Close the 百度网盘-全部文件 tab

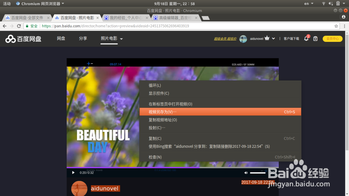(48, 18)
